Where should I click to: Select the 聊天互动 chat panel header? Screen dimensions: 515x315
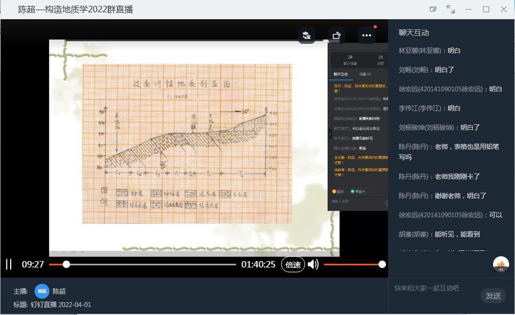click(414, 33)
